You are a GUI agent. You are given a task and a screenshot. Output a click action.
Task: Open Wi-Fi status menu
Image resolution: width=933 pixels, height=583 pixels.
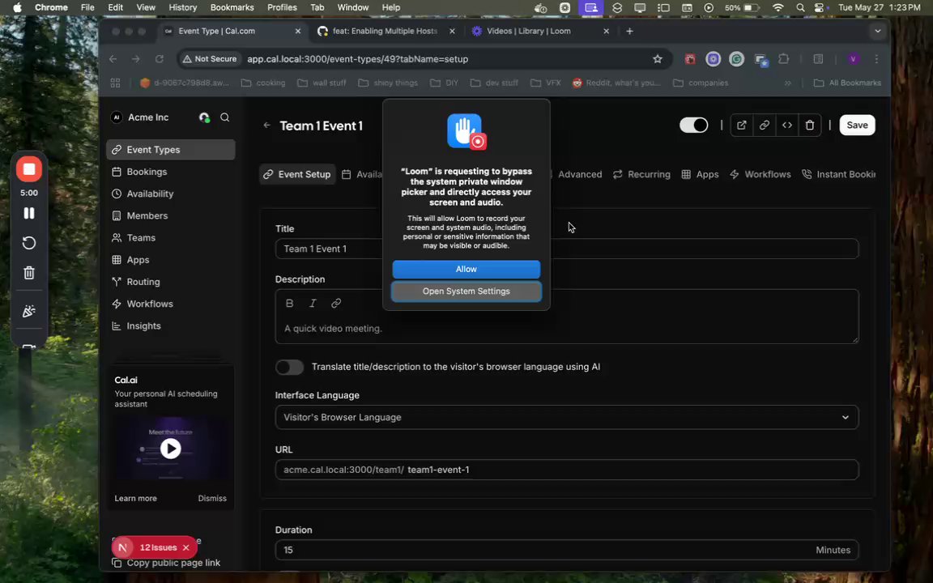click(777, 8)
